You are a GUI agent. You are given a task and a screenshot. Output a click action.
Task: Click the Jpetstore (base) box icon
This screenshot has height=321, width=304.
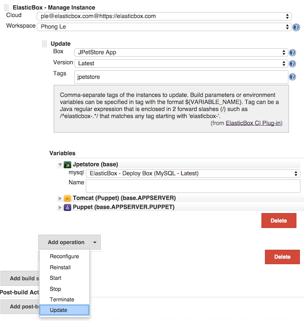pyautogui.click(x=67, y=165)
